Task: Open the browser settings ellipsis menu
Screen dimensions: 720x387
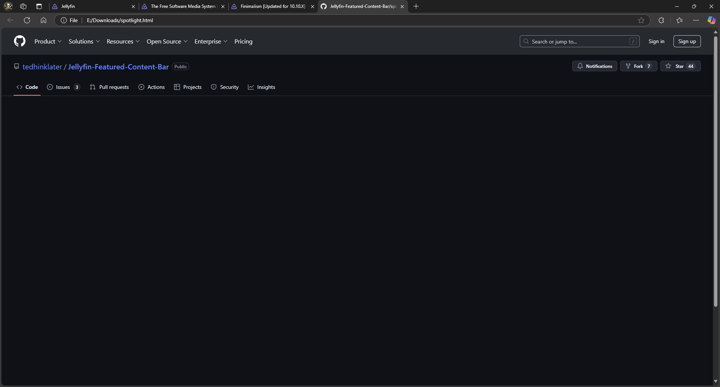Action: [x=696, y=20]
